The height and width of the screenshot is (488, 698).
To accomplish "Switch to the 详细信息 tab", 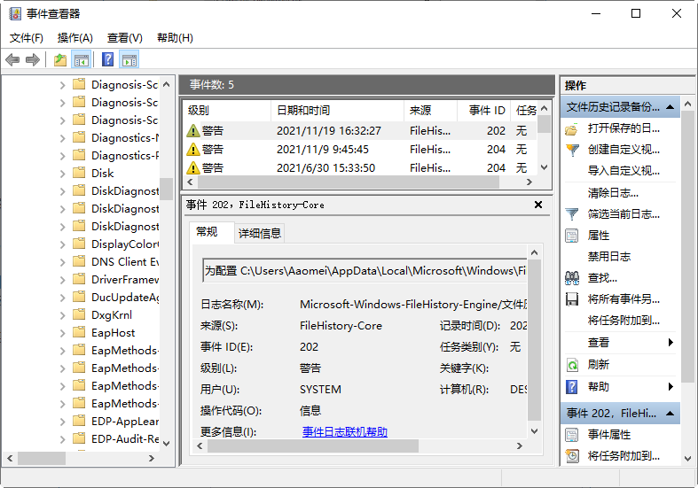I will coord(259,233).
